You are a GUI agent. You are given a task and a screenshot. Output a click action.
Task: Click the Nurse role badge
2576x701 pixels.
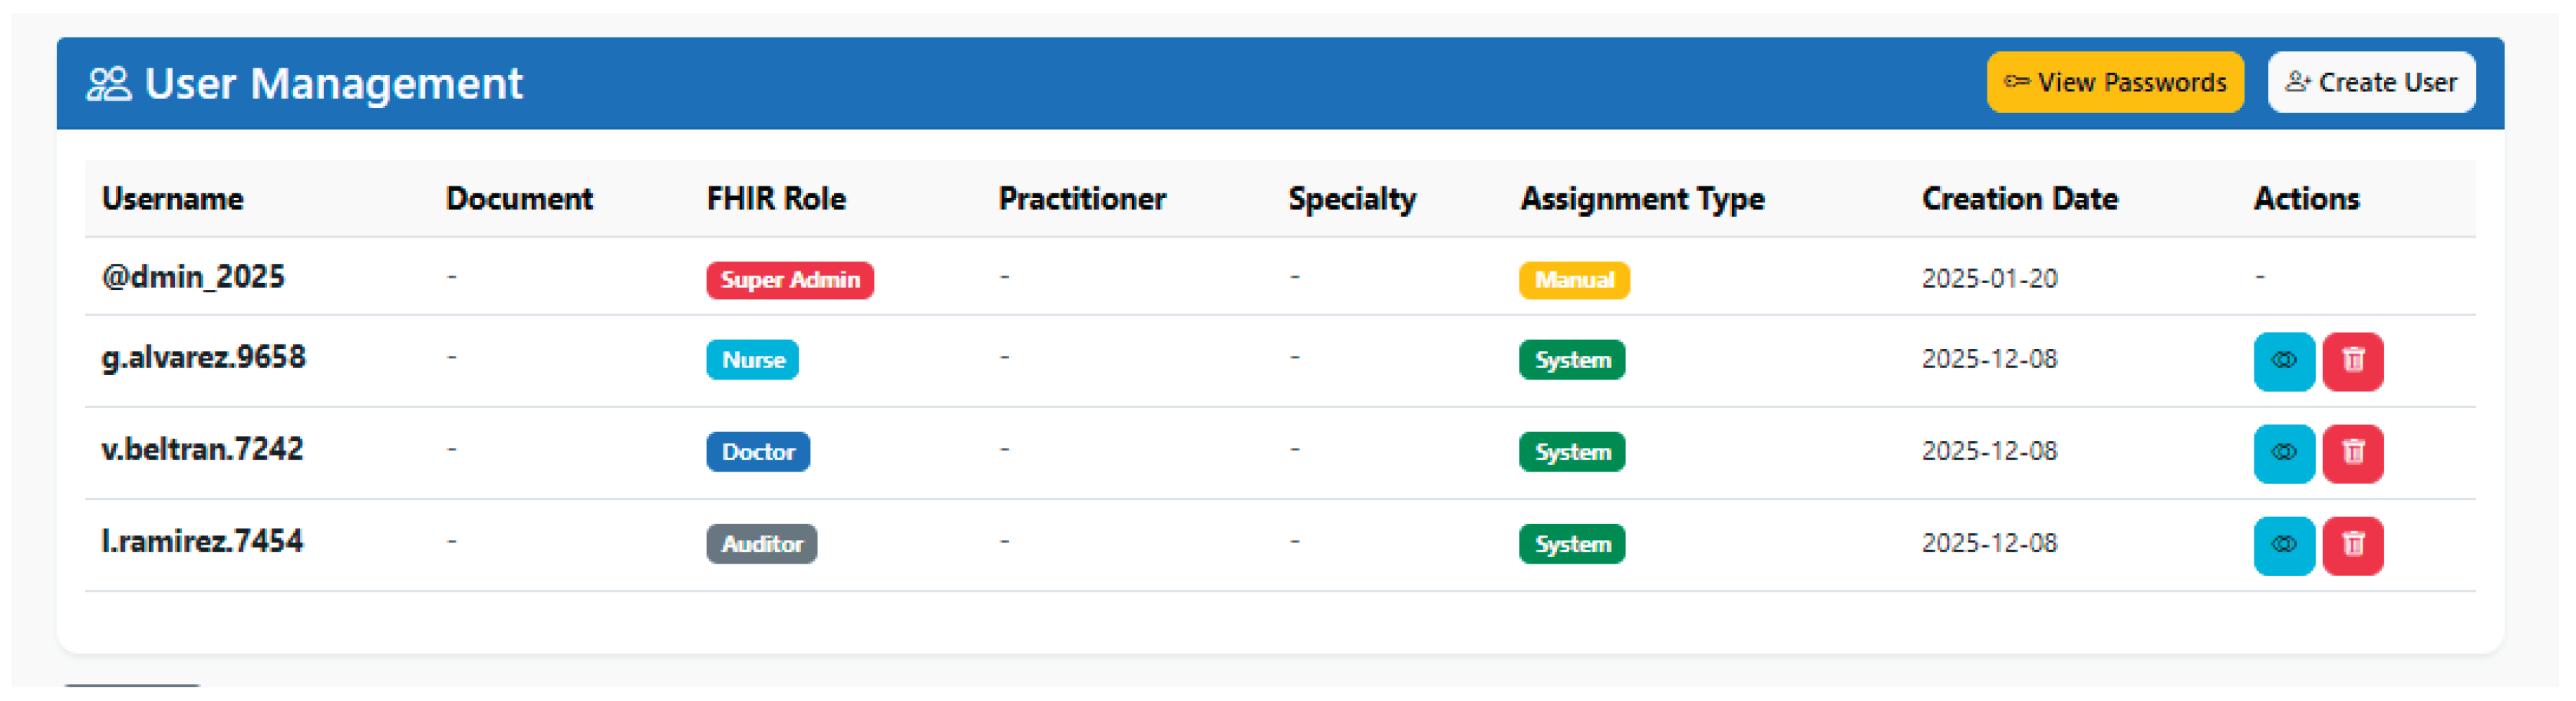[x=752, y=360]
